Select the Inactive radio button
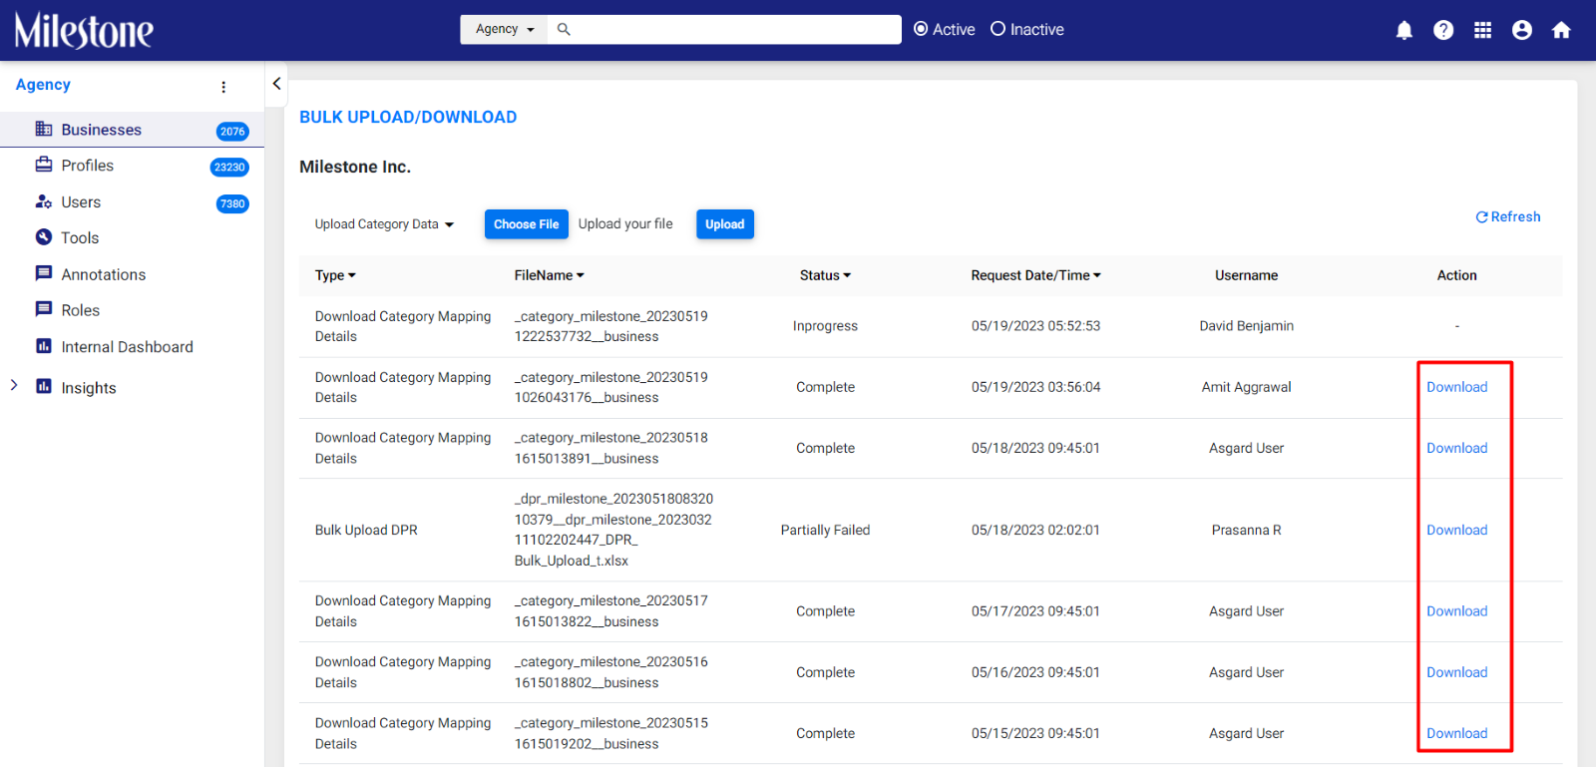 997,29
